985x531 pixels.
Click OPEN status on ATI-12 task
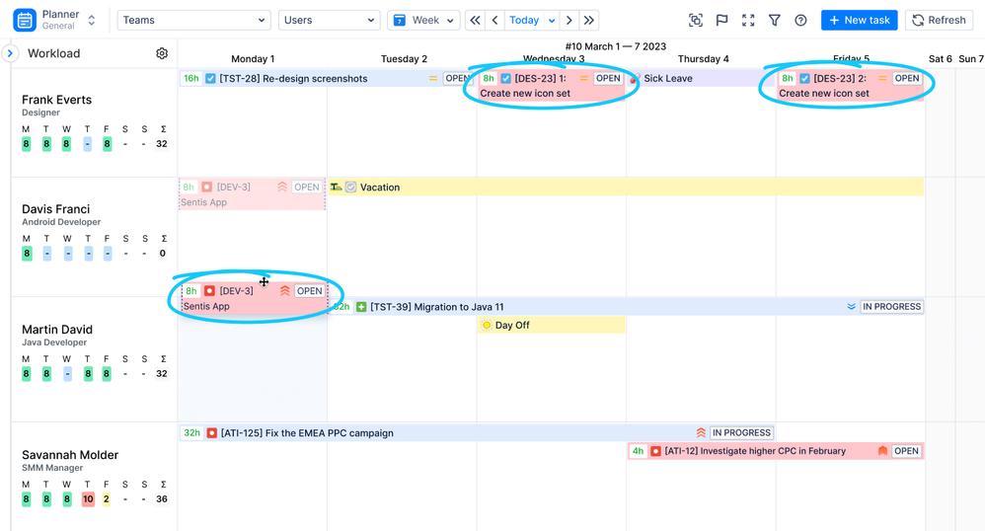[906, 451]
